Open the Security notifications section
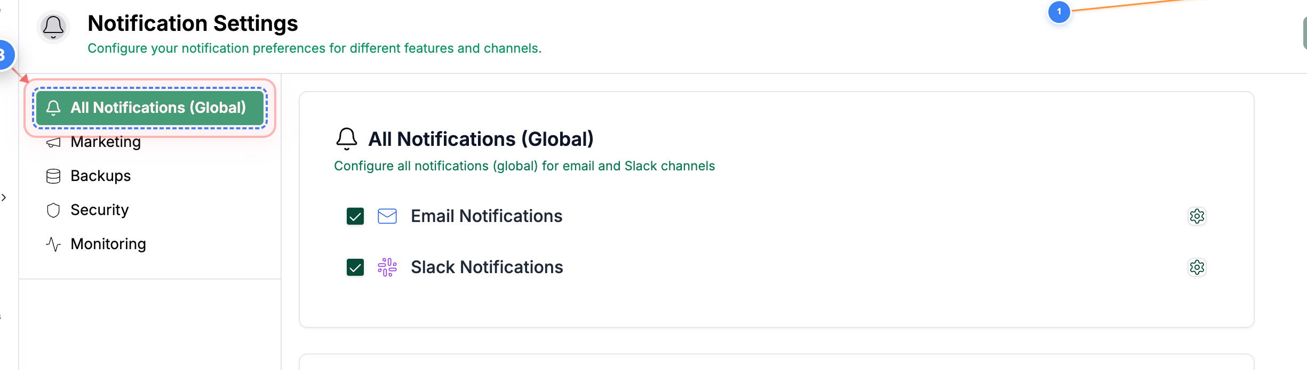 click(x=99, y=210)
